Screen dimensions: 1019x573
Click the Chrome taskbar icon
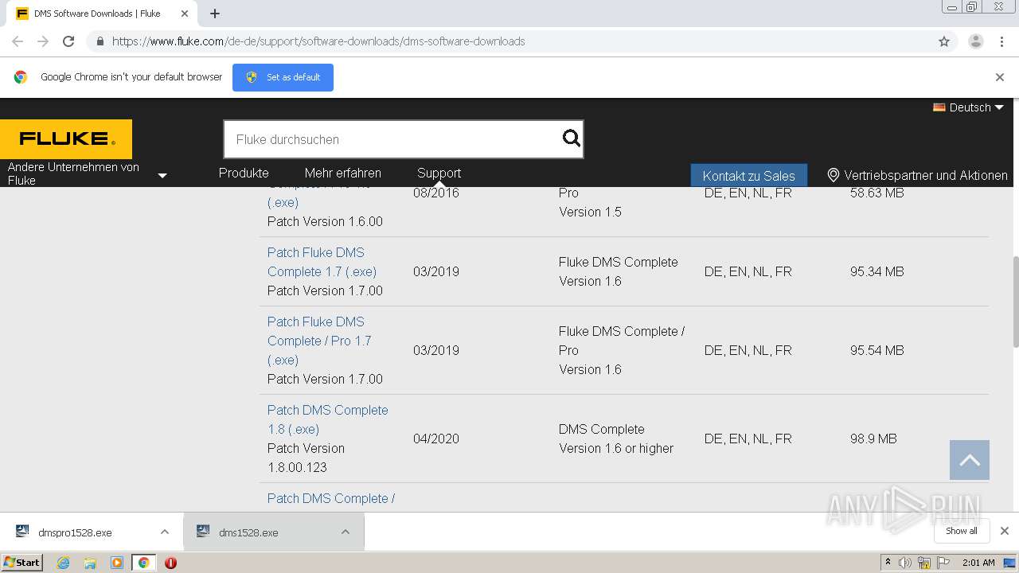click(x=144, y=563)
